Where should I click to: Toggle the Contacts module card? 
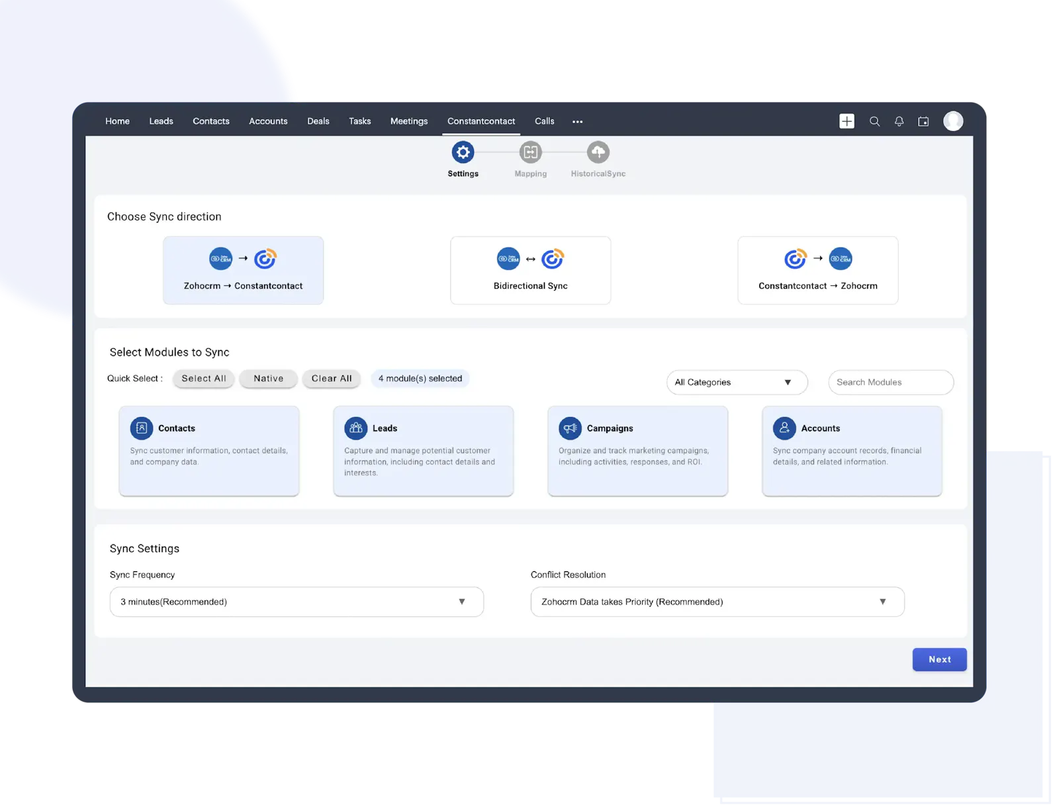tap(209, 451)
